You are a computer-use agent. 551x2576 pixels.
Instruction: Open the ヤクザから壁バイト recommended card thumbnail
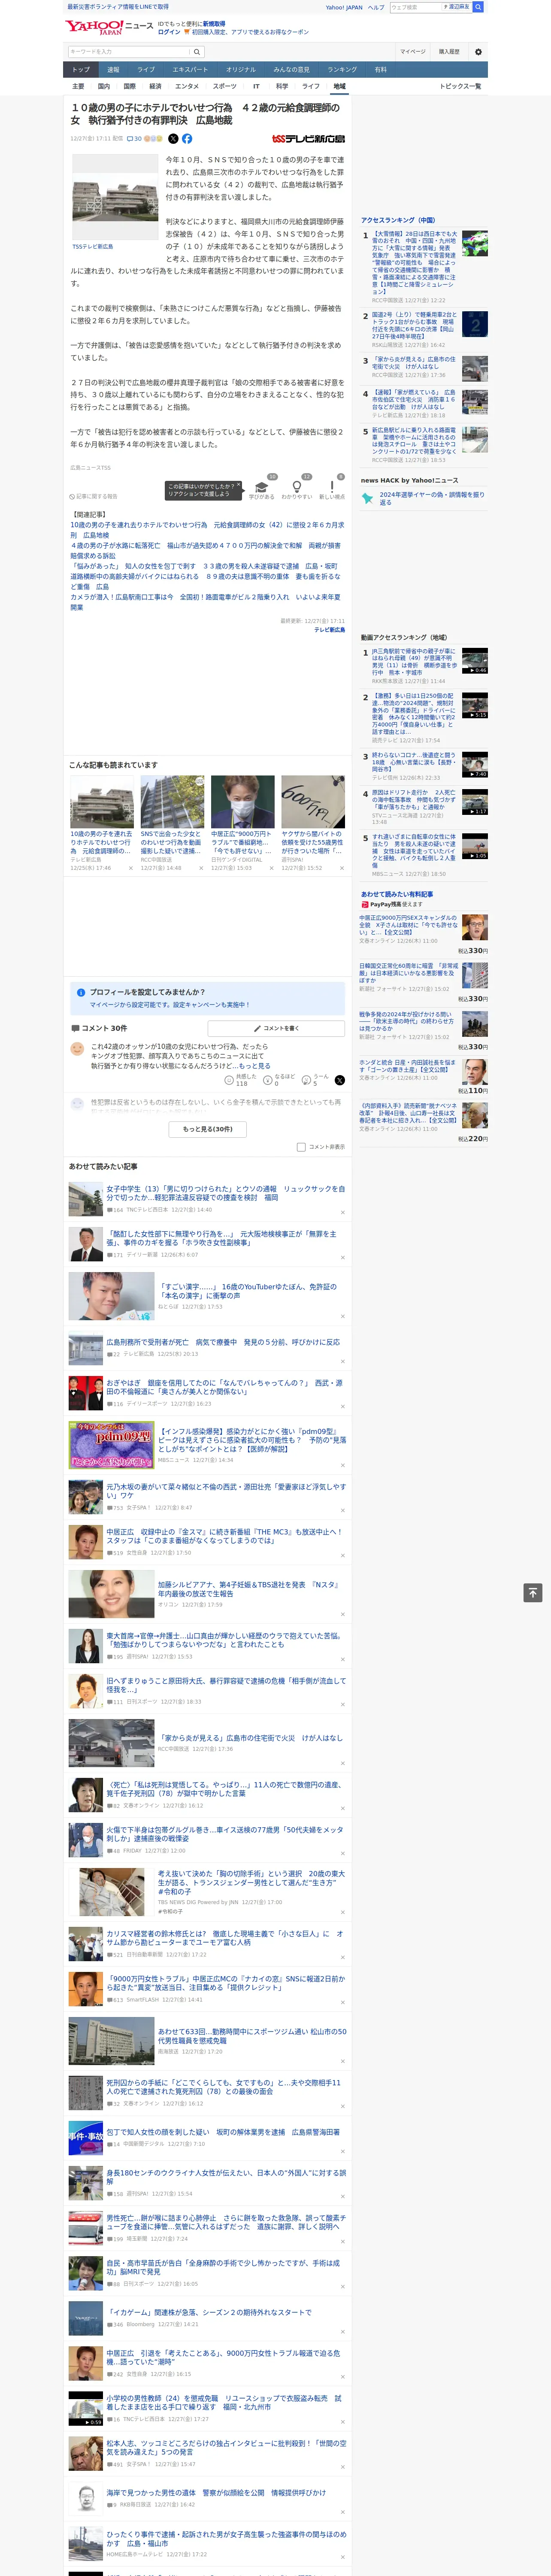tap(313, 801)
